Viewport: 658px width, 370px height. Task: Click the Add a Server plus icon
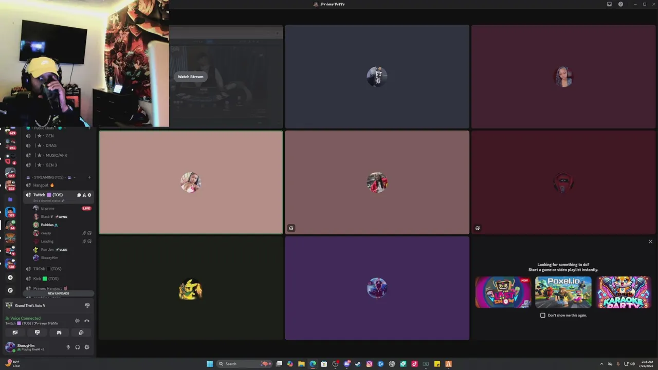10,277
